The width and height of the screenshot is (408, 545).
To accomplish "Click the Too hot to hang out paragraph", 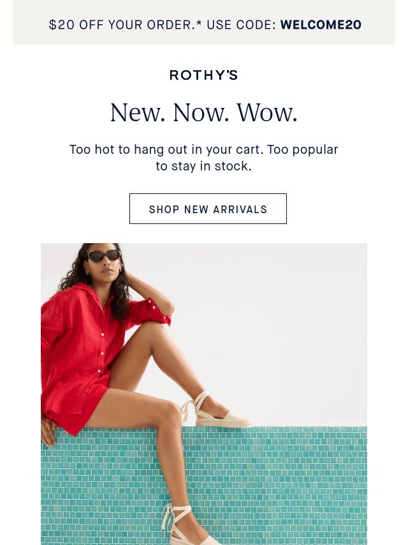I will click(204, 158).
